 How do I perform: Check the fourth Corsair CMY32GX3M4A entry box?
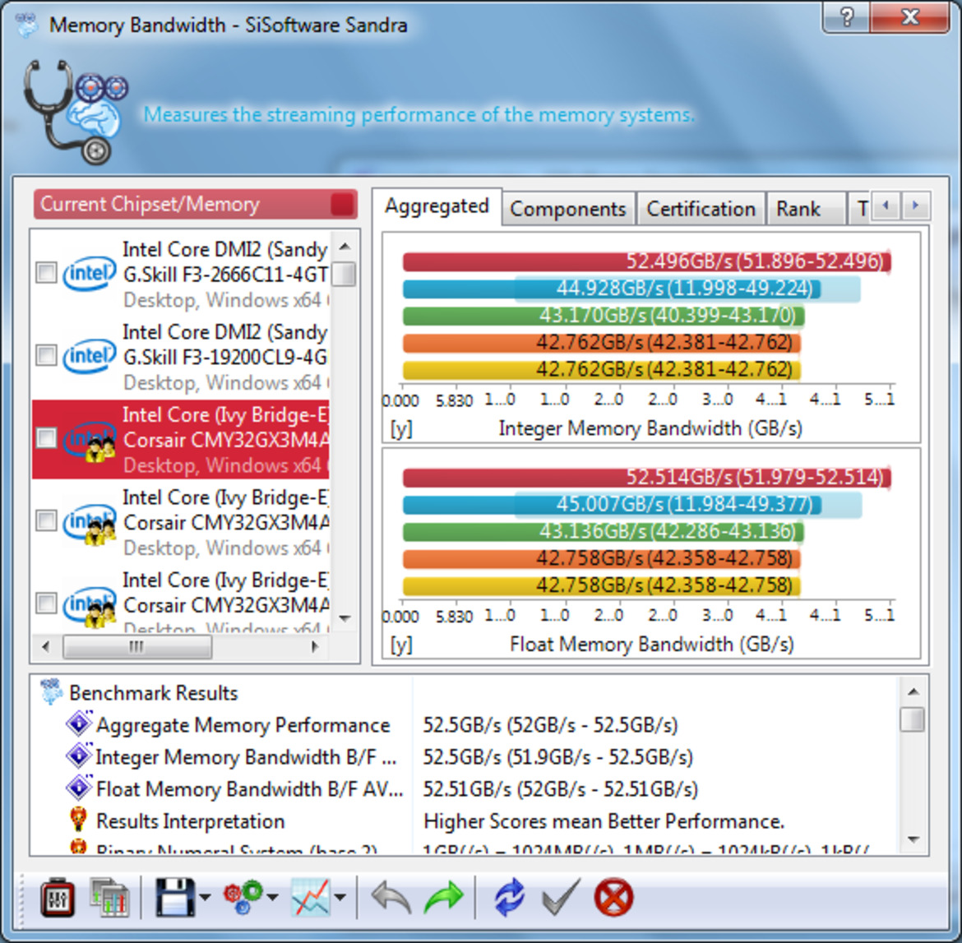pos(47,521)
